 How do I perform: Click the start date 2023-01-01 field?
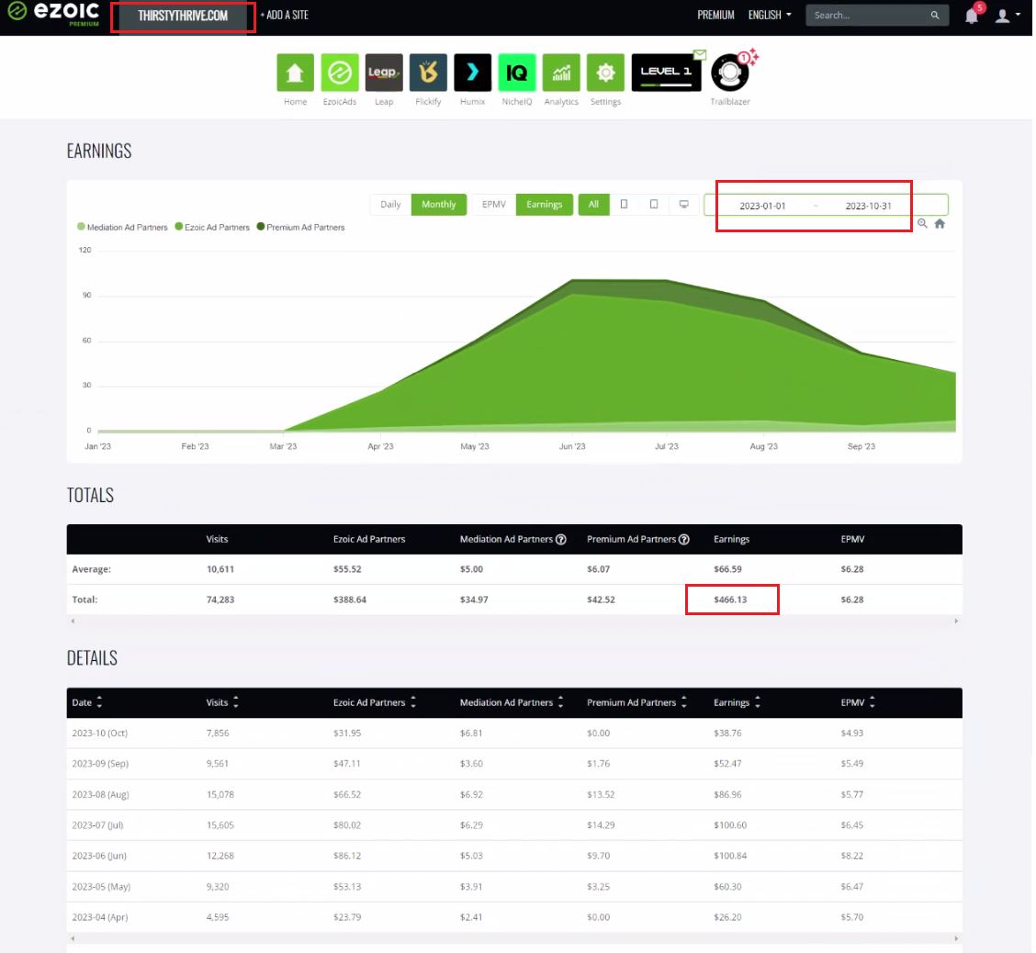pos(762,206)
